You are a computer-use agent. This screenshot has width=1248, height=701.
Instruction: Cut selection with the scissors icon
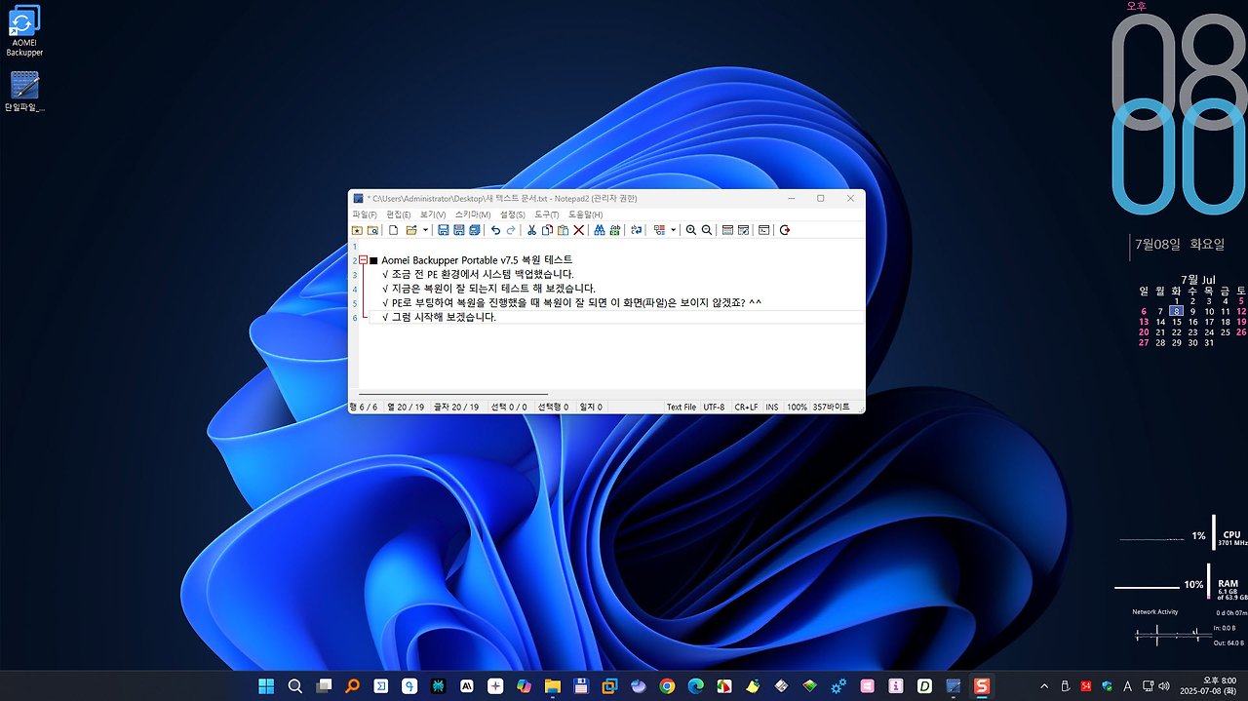531,230
